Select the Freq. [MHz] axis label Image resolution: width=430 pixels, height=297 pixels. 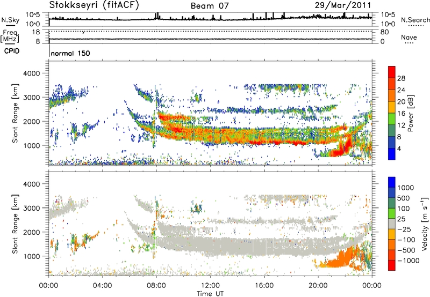[10, 36]
